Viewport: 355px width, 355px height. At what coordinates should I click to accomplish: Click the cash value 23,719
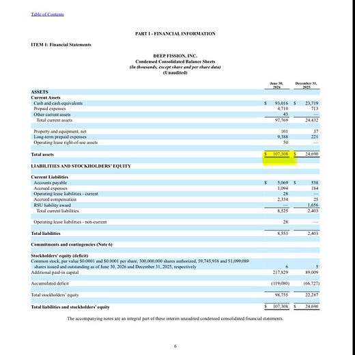point(312,103)
